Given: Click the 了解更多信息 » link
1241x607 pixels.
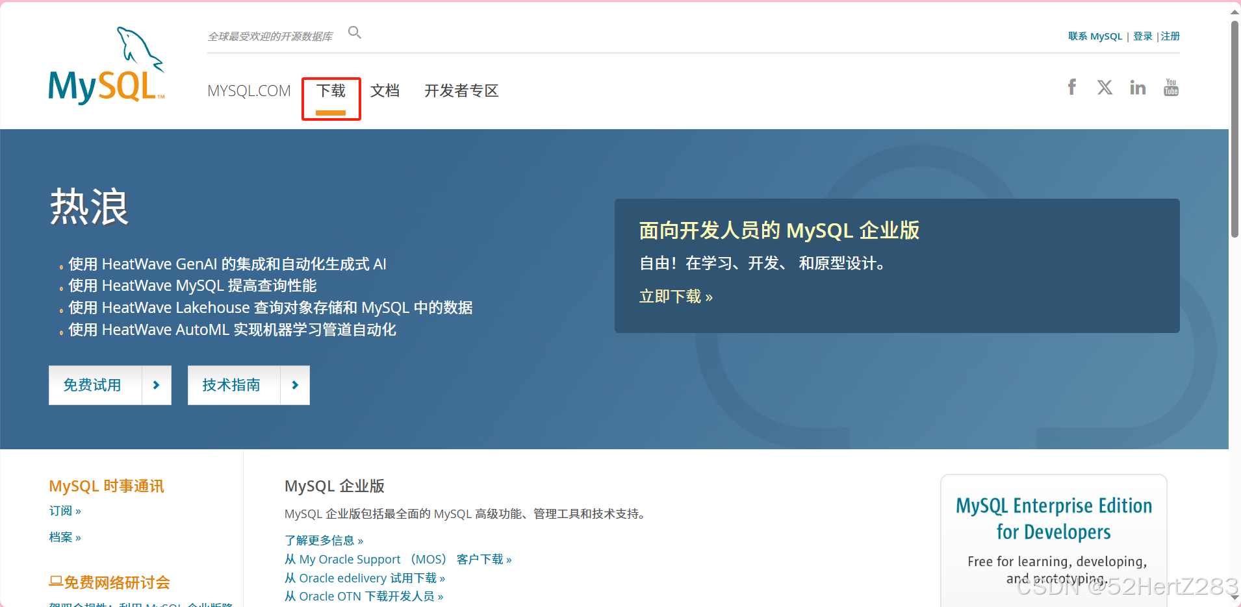Looking at the screenshot, I should [324, 540].
